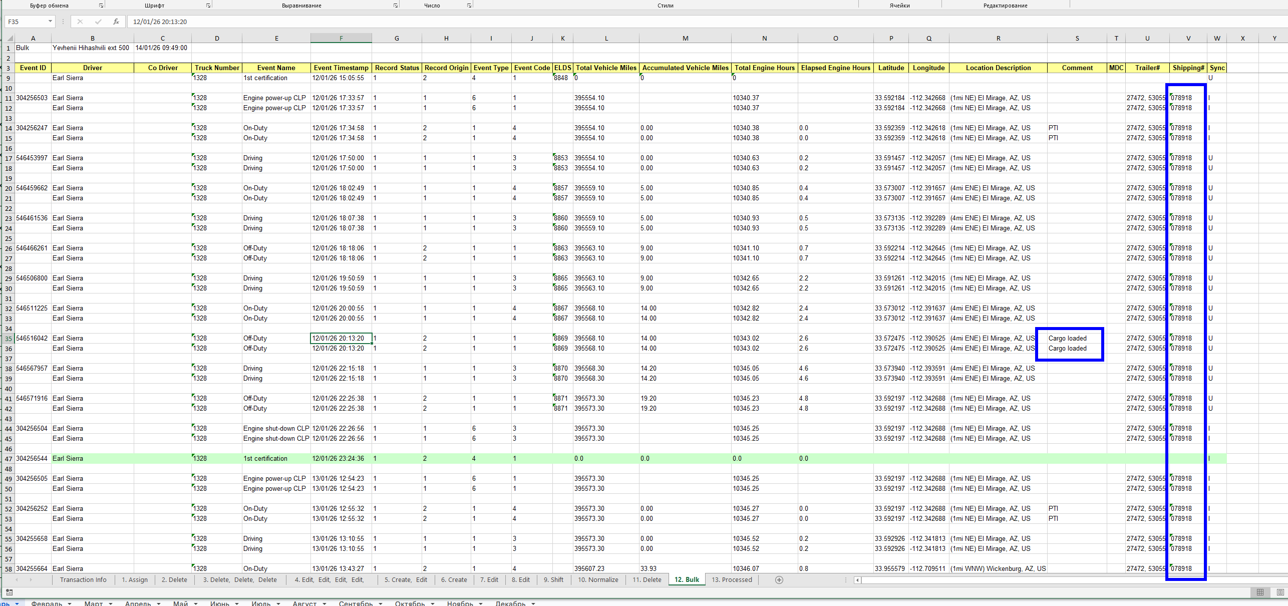Select column F header
Image resolution: width=1288 pixels, height=606 pixels.
click(x=341, y=38)
